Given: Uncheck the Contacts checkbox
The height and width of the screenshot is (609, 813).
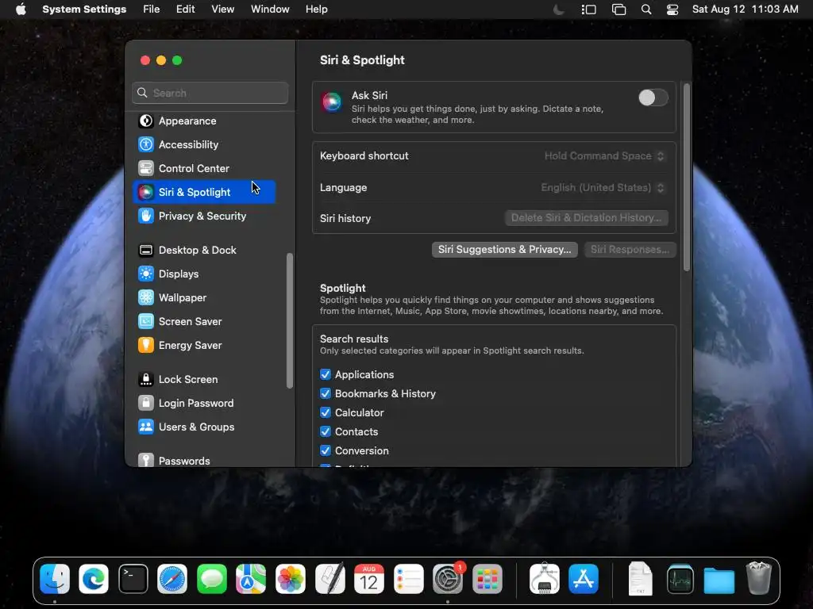Looking at the screenshot, I should 325,432.
